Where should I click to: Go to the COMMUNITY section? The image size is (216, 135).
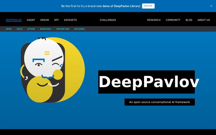[173, 20]
